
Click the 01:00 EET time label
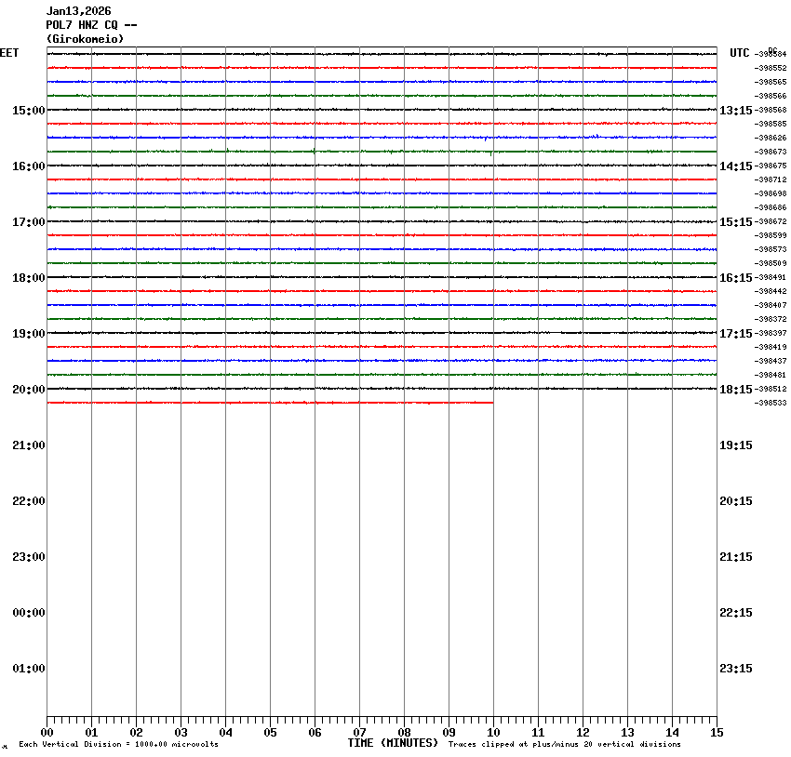(28, 669)
